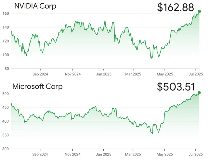Click the green endpoint dot on Microsoft chart
208x160 pixels.
[x=199, y=92]
